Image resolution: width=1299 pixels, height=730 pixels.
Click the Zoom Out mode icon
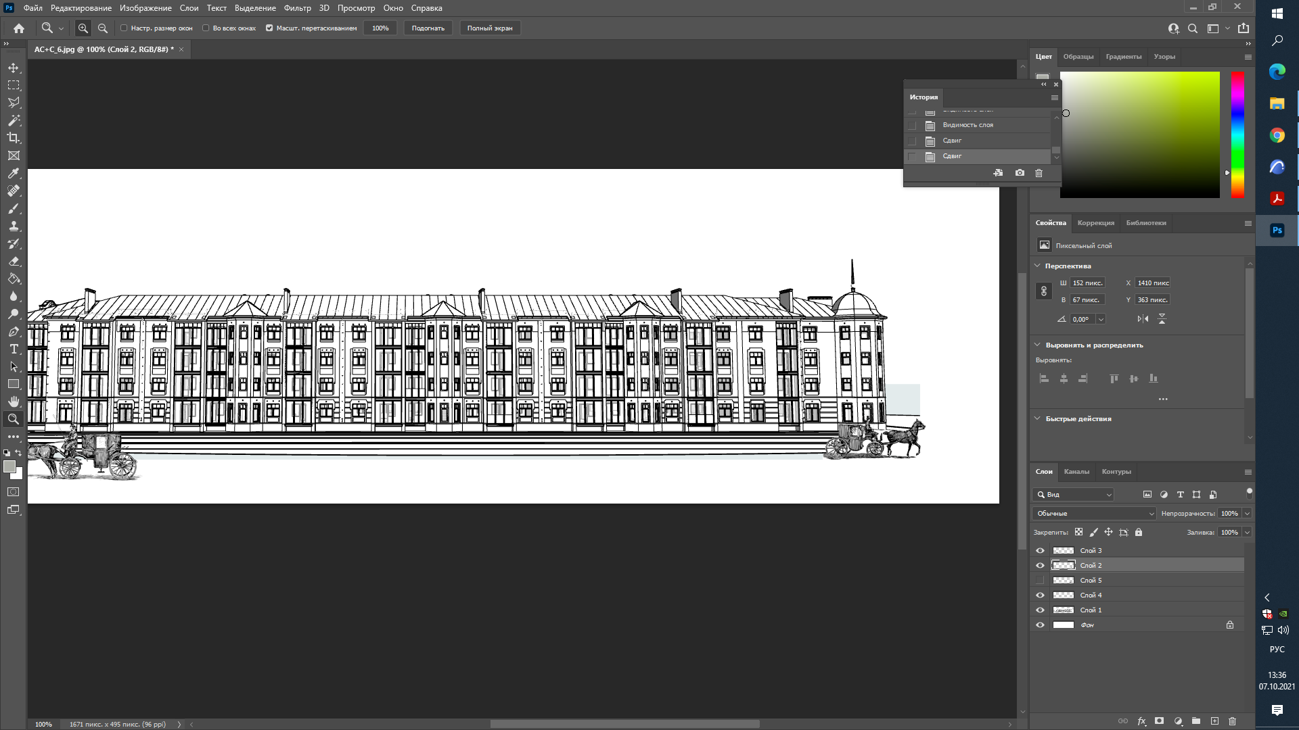coord(103,28)
